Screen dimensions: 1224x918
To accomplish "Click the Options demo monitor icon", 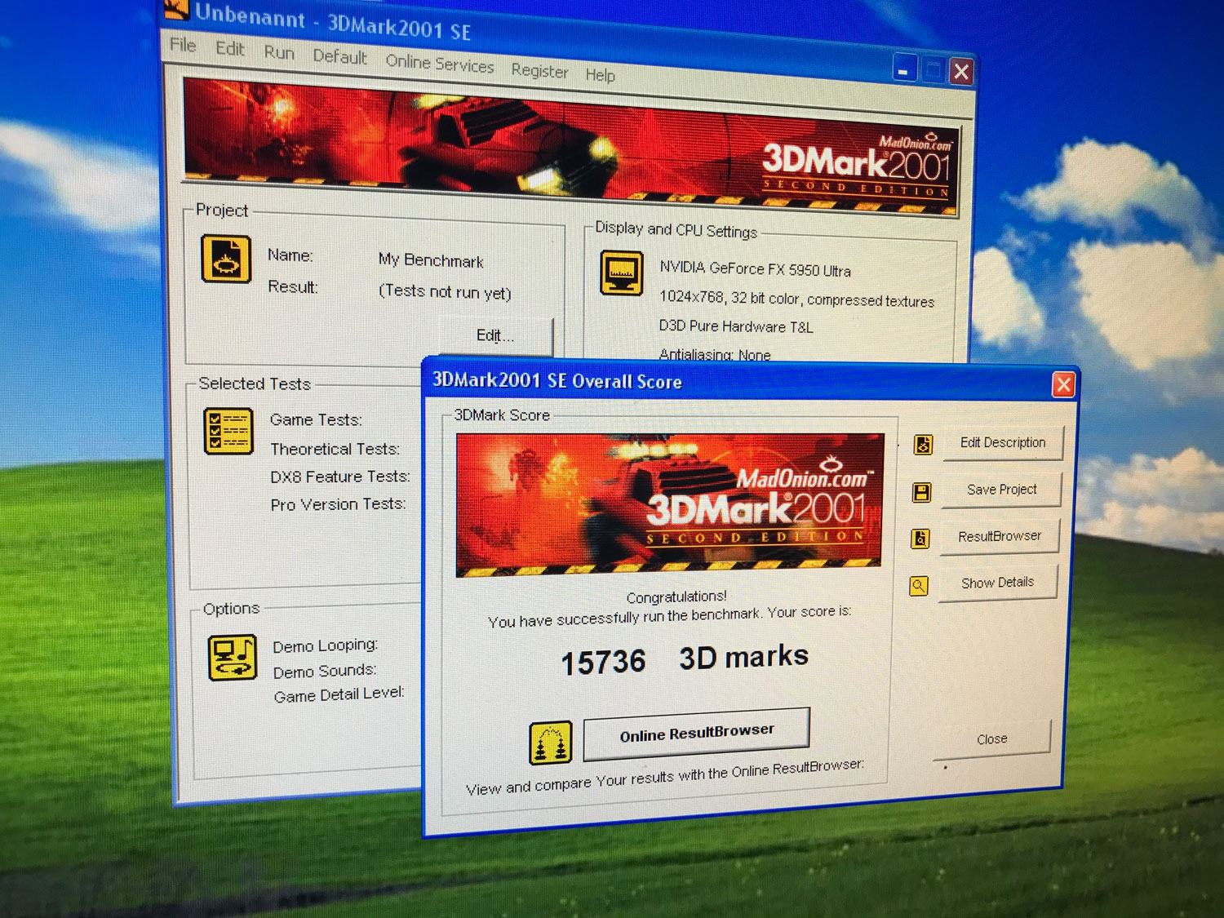I will (x=233, y=657).
